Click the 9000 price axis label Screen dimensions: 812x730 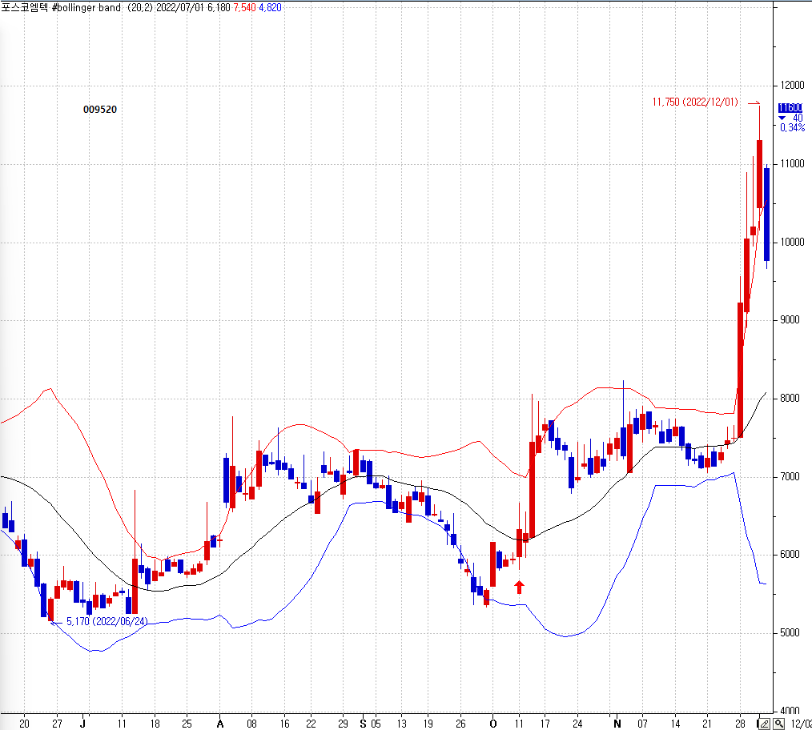click(x=790, y=320)
